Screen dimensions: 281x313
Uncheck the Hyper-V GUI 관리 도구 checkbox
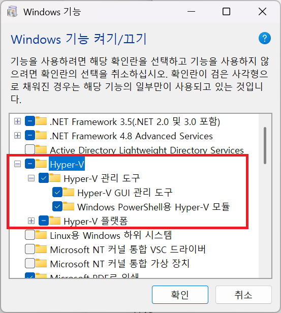pyautogui.click(x=57, y=192)
